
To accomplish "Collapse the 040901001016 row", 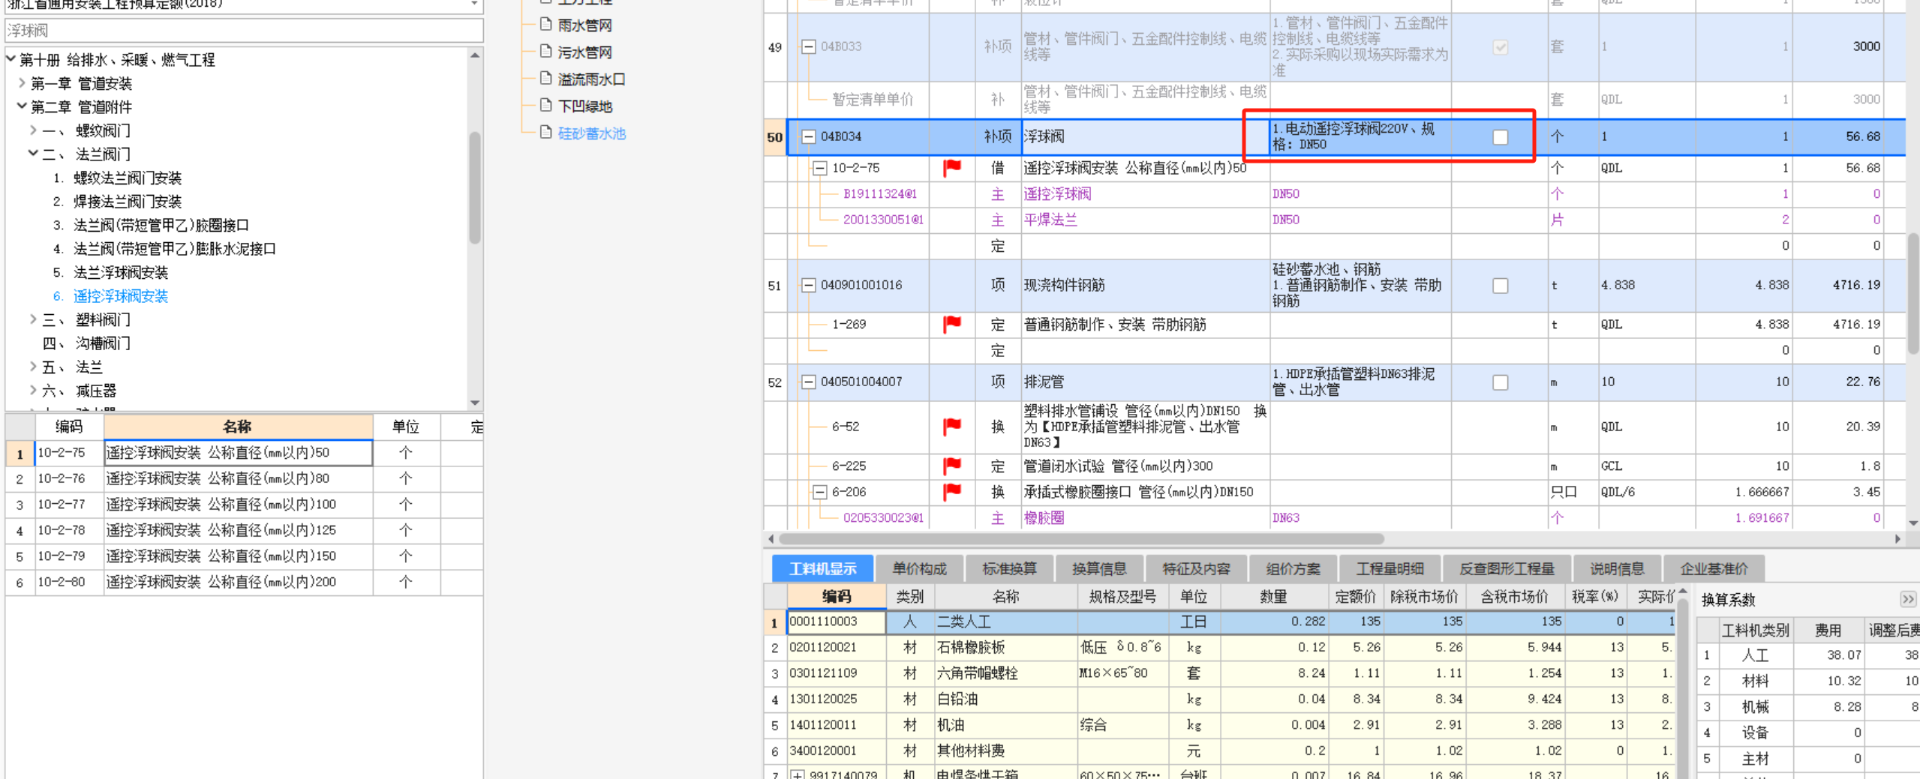I will click(x=808, y=285).
